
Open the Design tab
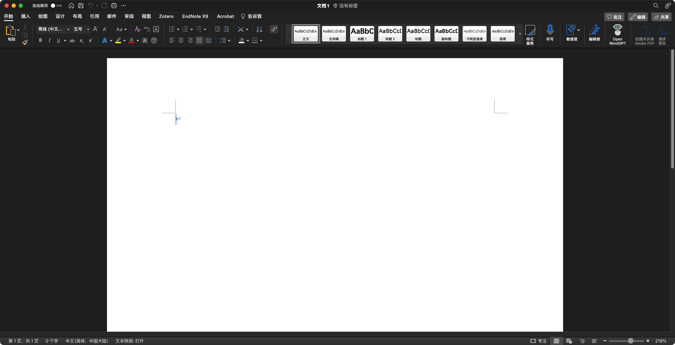[x=60, y=16]
